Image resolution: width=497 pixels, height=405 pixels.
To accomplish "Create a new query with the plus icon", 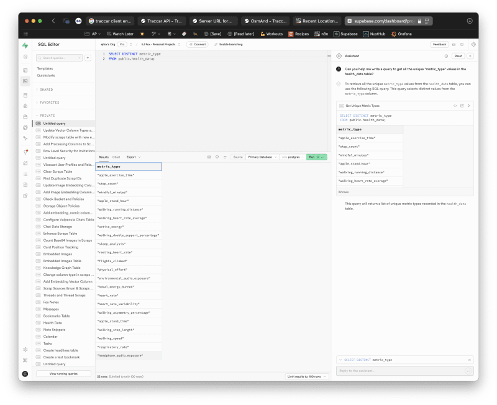I will click(x=88, y=57).
